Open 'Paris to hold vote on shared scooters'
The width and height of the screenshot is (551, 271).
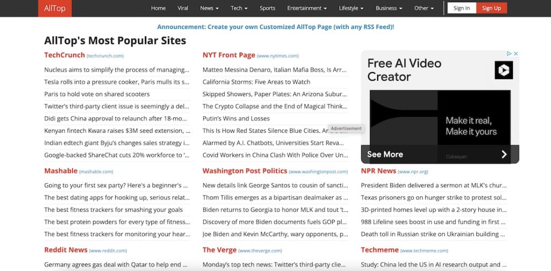(x=97, y=94)
